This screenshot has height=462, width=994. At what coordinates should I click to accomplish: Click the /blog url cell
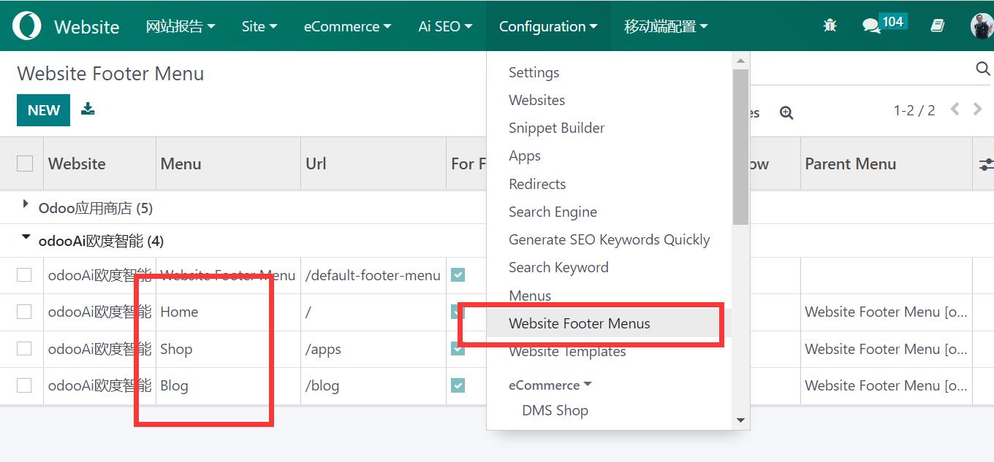click(x=373, y=385)
